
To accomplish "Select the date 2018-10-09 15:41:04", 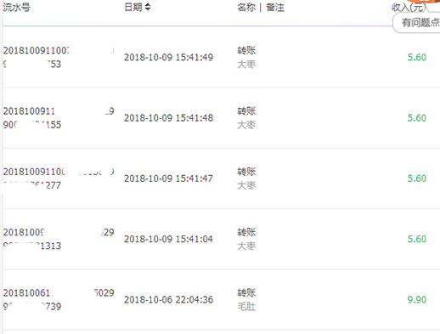I will [168, 239].
